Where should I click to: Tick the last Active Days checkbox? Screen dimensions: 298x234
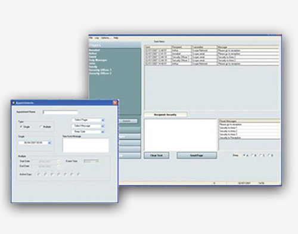pyautogui.click(x=78, y=174)
